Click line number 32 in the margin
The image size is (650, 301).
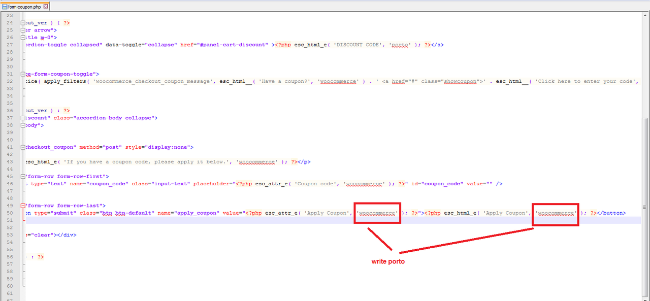10,81
